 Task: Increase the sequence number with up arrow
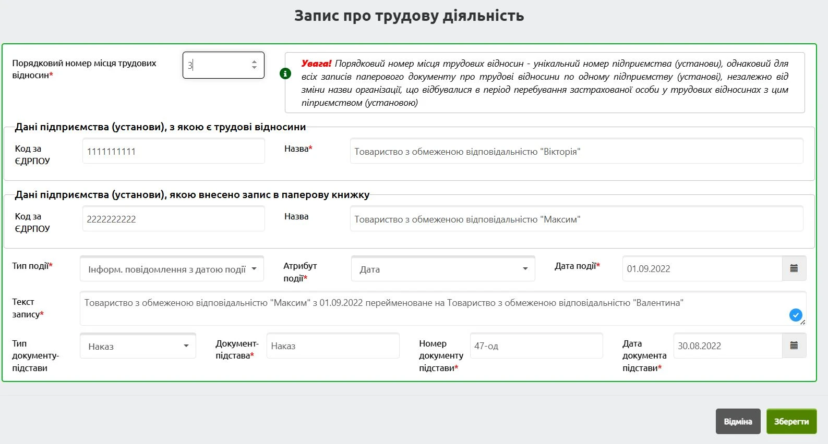254,61
